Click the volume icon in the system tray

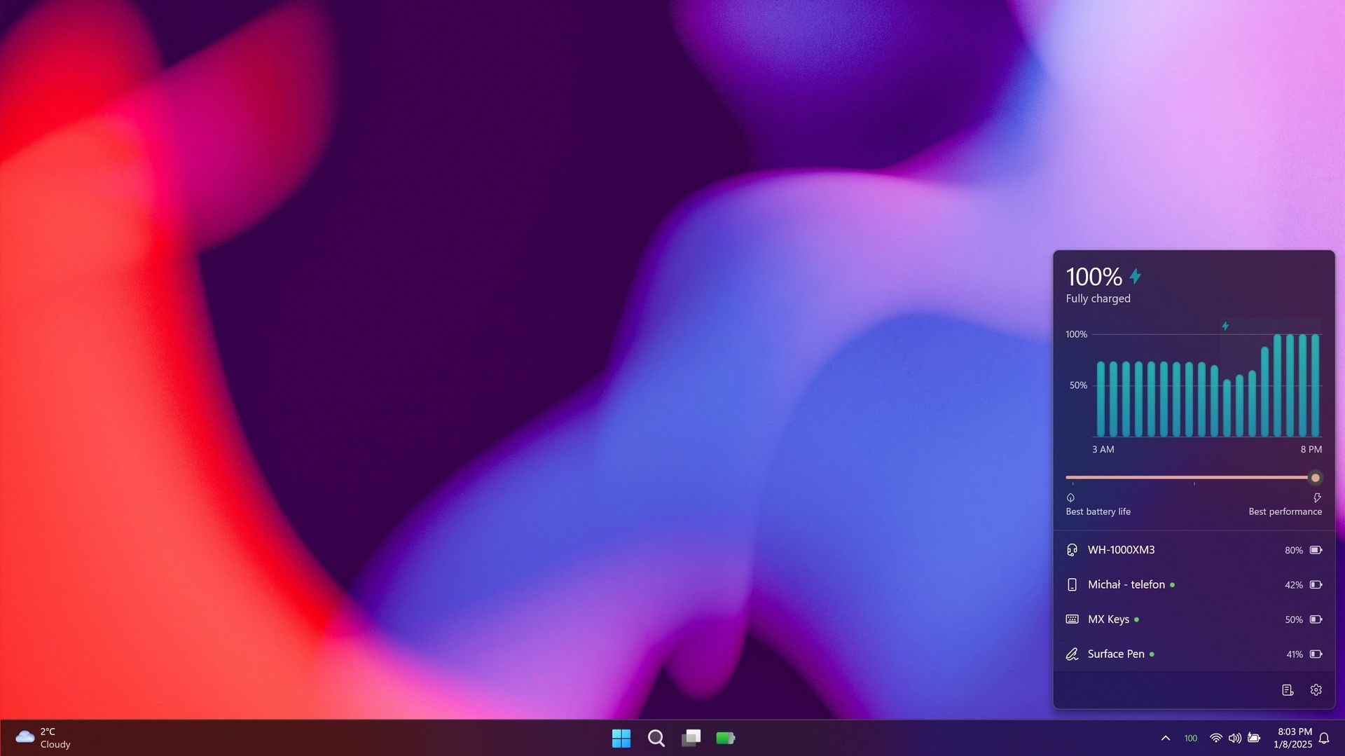(x=1235, y=738)
